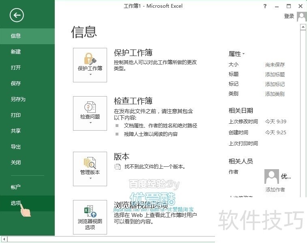Image resolution: width=307 pixels, height=243 pixels.
Task: Click the scroll up arrow in properties pane
Action: coord(303,27)
